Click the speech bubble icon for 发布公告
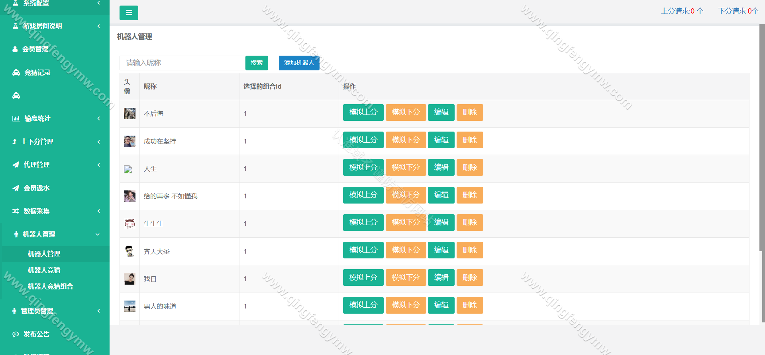 click(16, 334)
